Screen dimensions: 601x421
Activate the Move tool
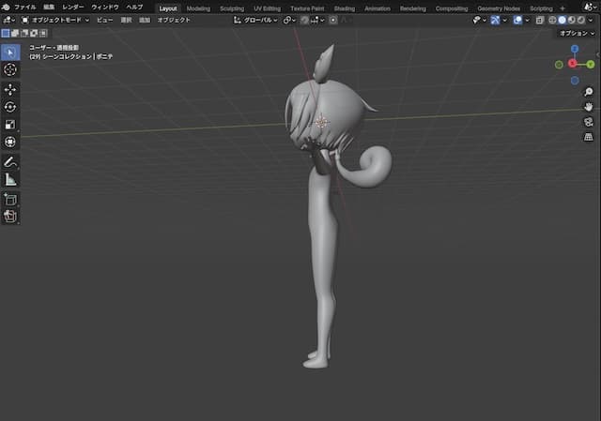[x=10, y=90]
